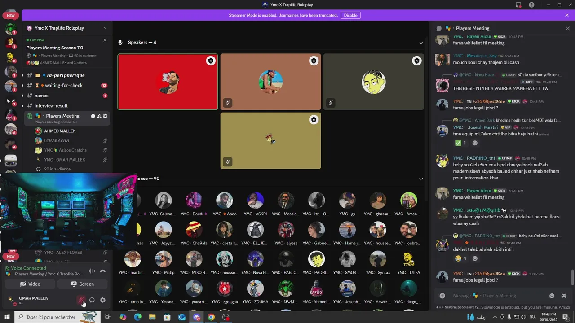Click username Rayen Aloui in top message
Viewport: 575px width, 323px height.
point(479,36)
